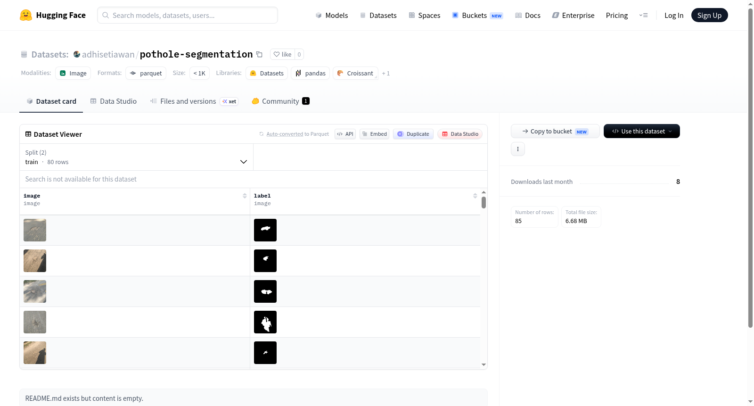Switch to the Data Studio tab

[114, 101]
